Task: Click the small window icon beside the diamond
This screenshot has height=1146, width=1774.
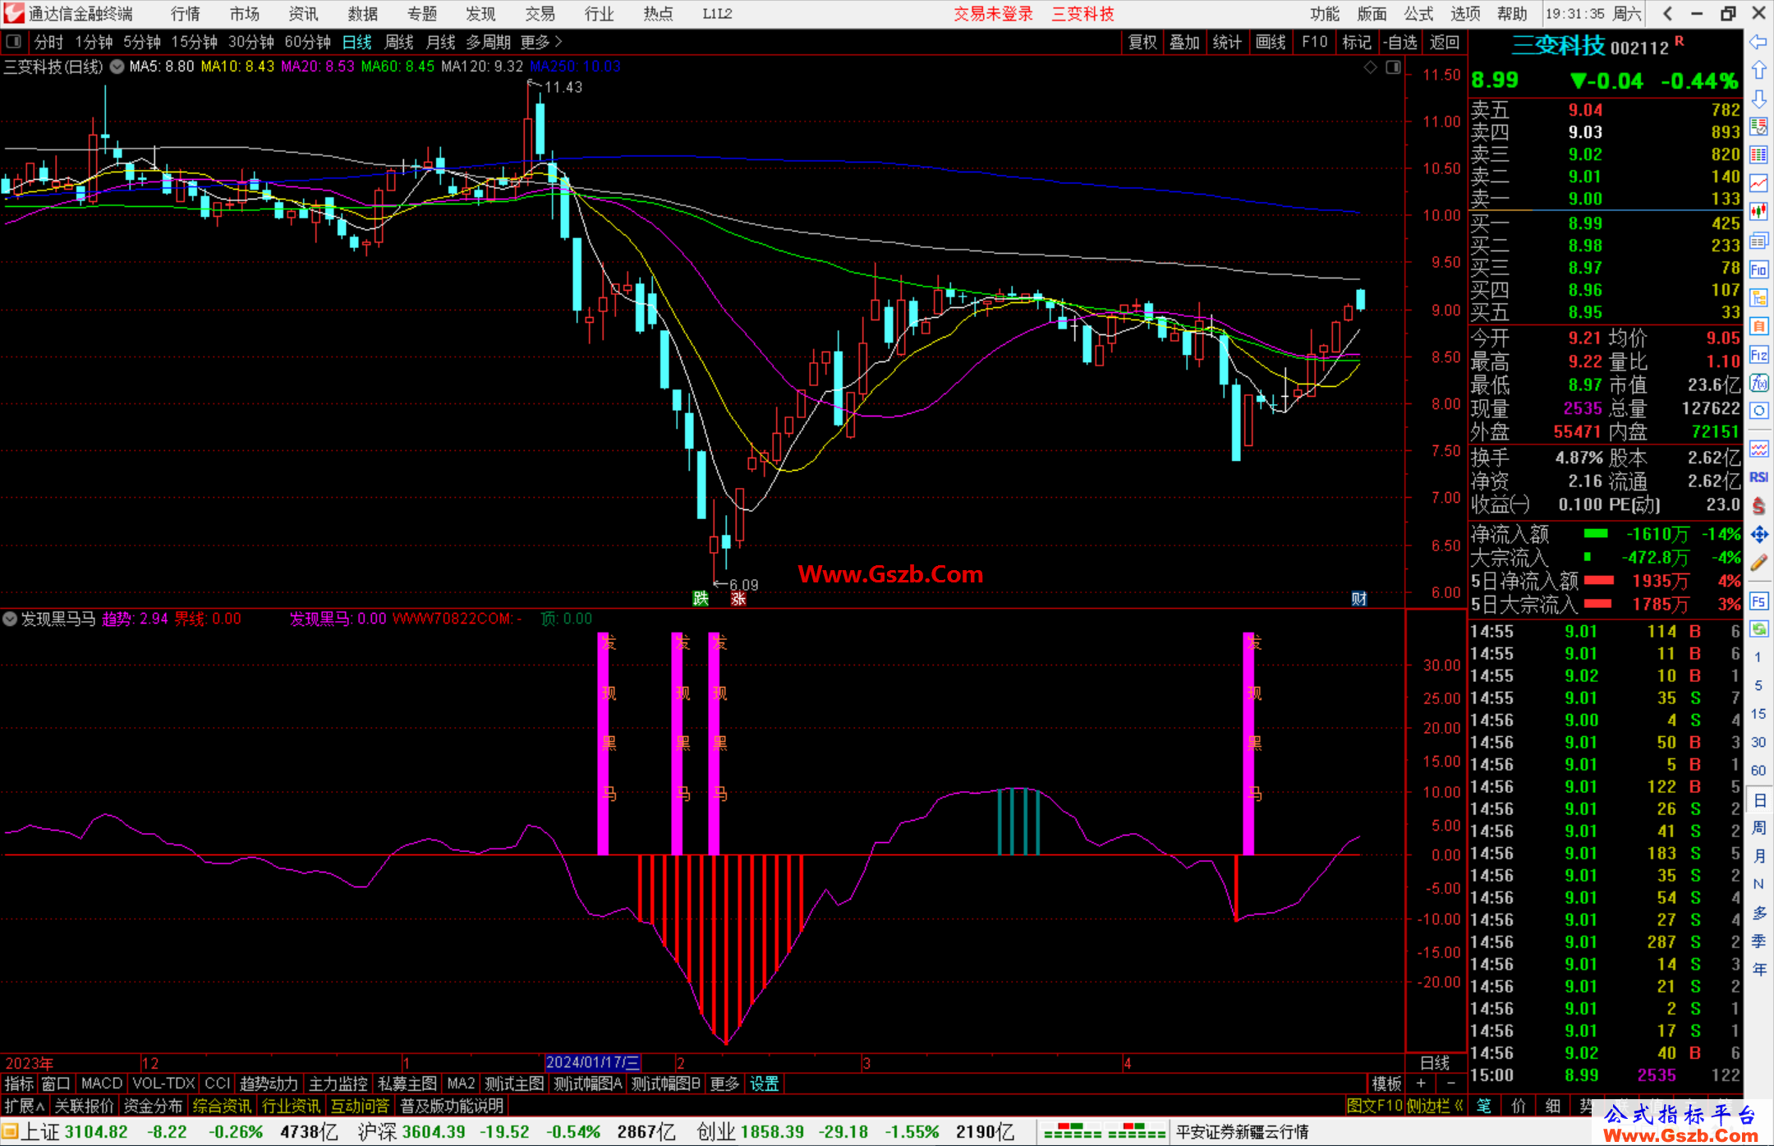Action: 1393,67
